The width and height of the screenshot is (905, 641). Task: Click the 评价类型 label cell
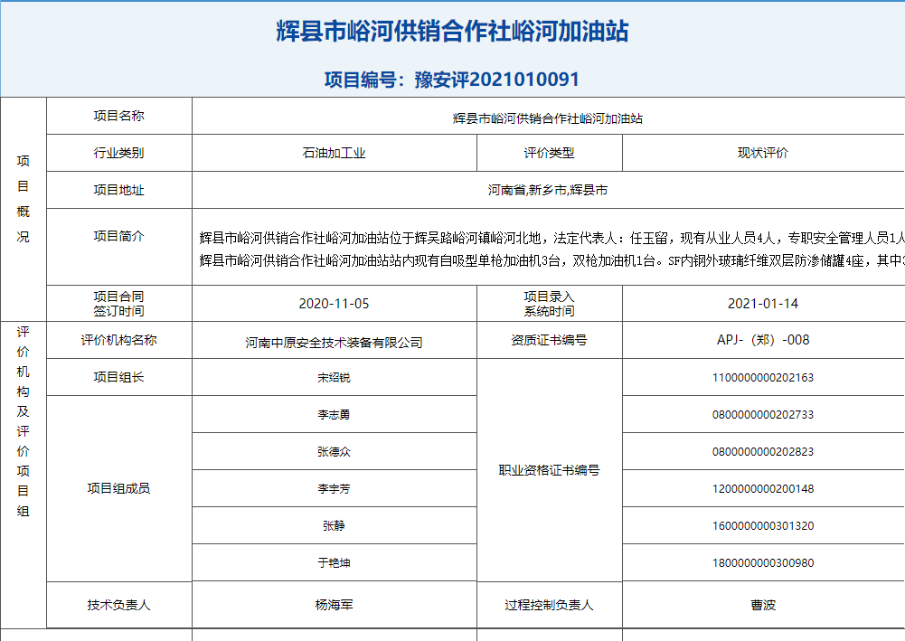coord(549,153)
